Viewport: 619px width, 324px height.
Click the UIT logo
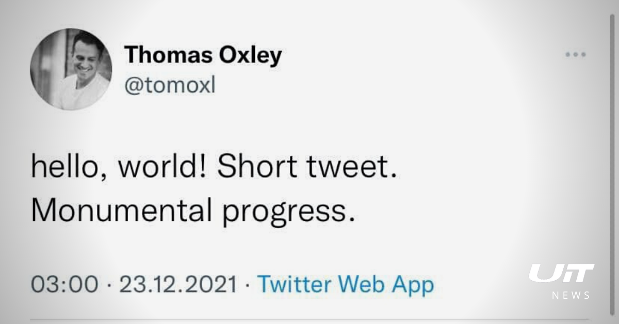(561, 273)
